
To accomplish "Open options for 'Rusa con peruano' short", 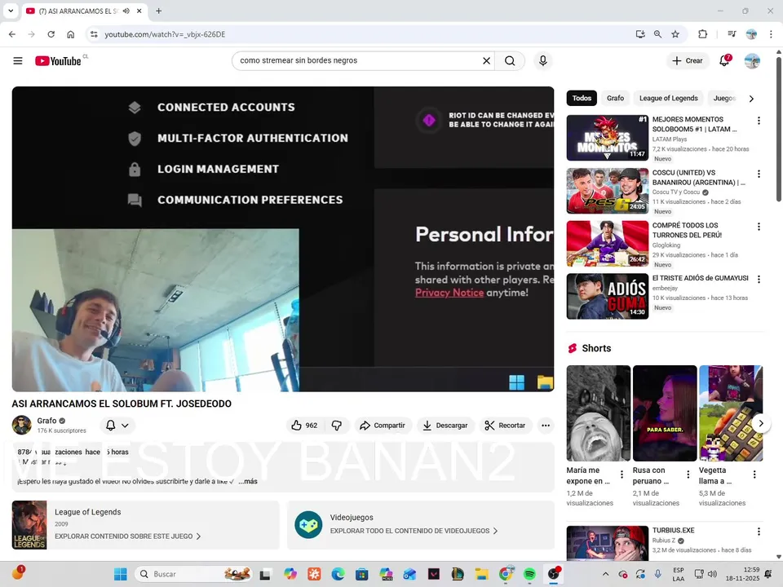I will point(688,474).
